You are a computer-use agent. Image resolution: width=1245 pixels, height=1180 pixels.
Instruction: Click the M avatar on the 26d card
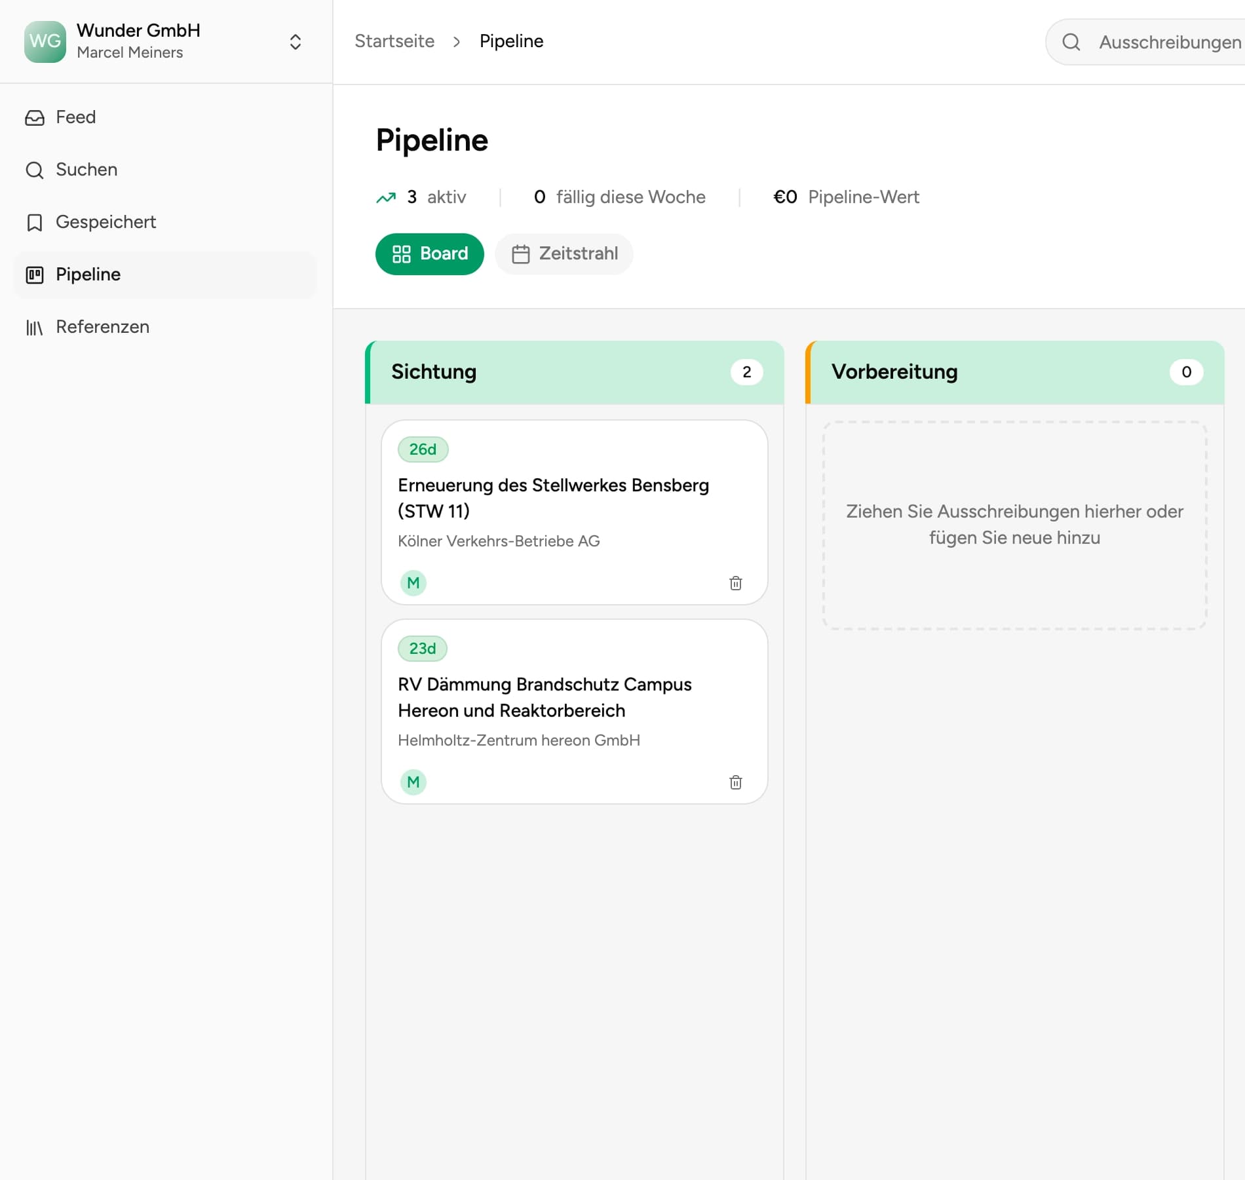click(x=413, y=582)
